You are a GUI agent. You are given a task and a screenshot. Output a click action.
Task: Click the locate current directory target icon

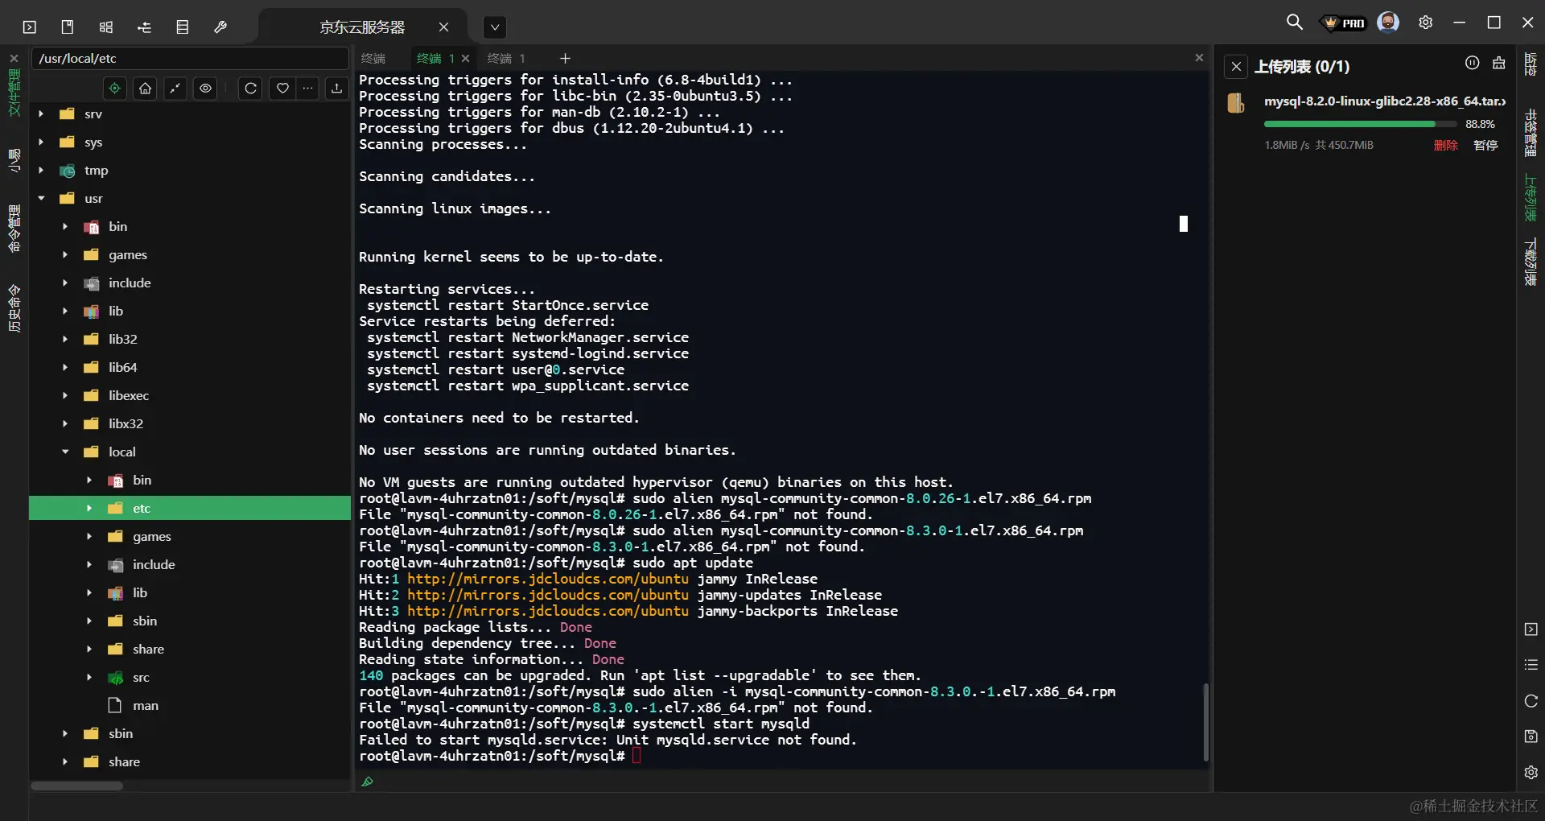115,89
